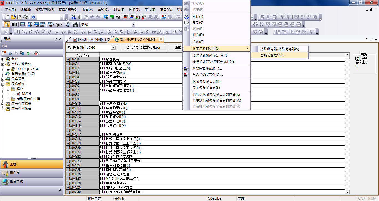Click the Write to PLC red arrow icon

point(126,17)
